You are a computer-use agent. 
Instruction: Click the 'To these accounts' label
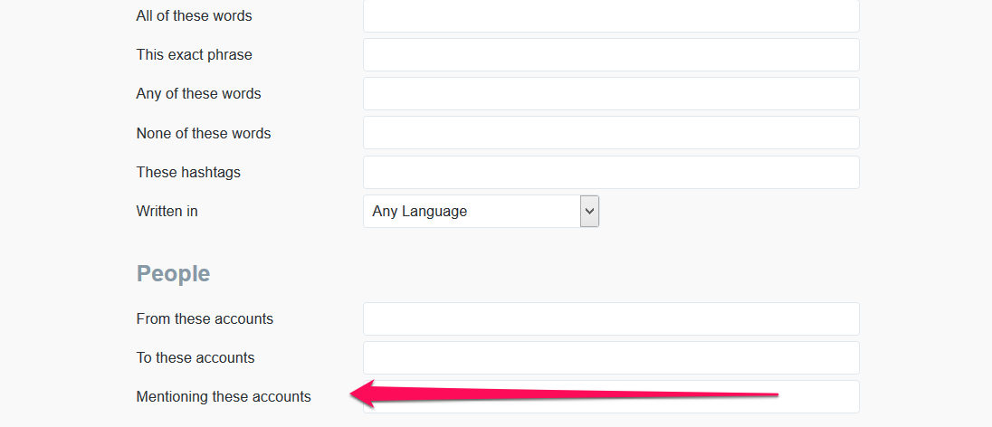[195, 358]
